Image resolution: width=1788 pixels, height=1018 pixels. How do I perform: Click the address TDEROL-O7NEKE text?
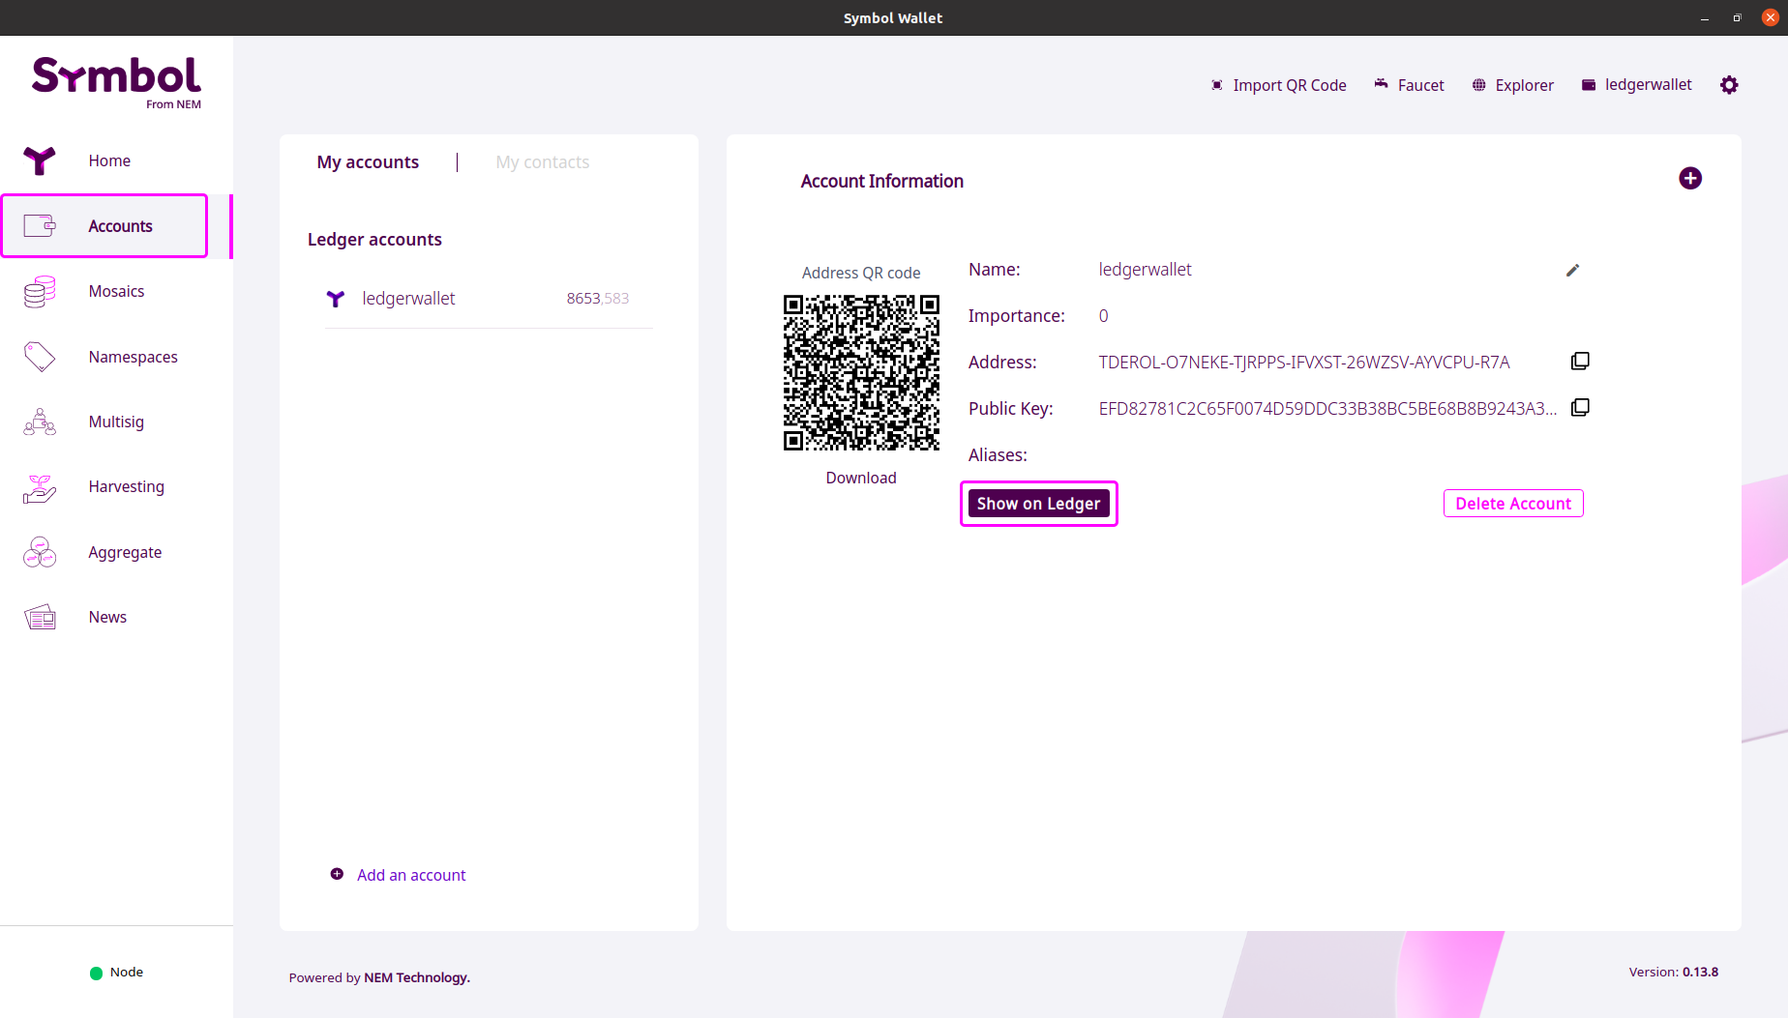click(x=1304, y=362)
